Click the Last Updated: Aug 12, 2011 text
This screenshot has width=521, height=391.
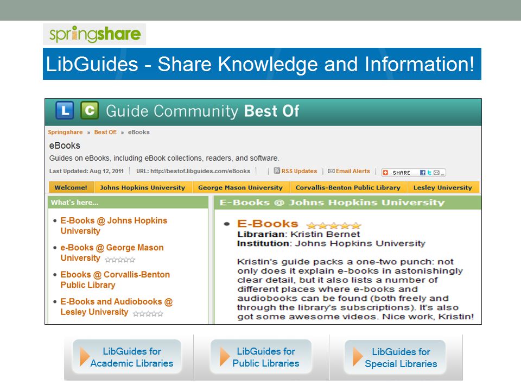[86, 171]
